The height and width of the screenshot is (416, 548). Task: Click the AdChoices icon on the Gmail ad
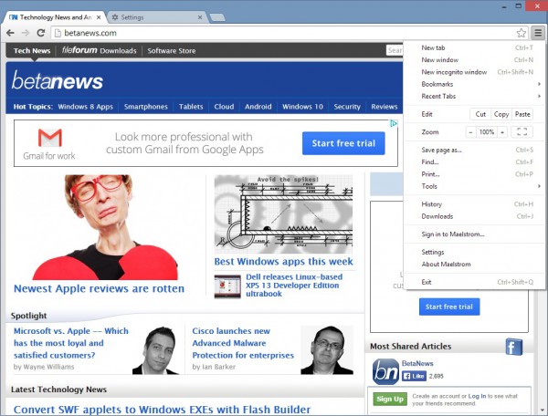click(x=394, y=123)
